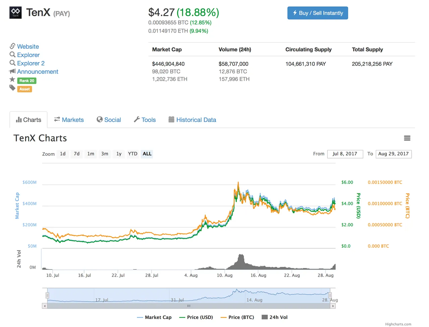Click the star icon beside Rank 20
The image size is (429, 327).
[x=12, y=80]
